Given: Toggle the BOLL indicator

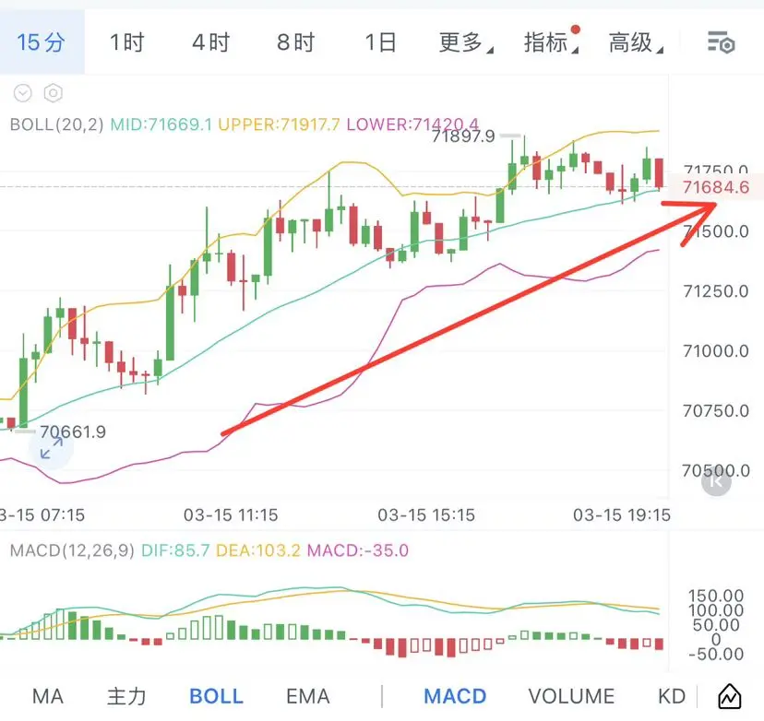Looking at the screenshot, I should tap(216, 696).
